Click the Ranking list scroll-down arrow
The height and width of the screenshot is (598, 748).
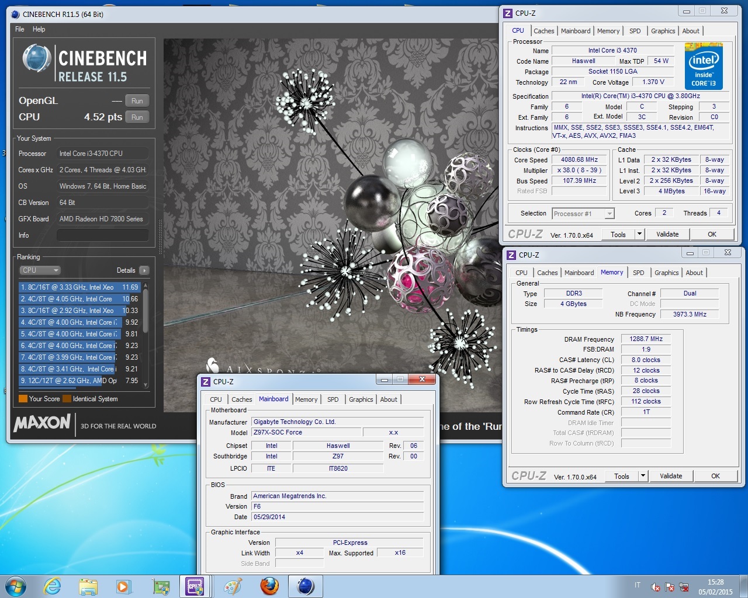coord(146,385)
